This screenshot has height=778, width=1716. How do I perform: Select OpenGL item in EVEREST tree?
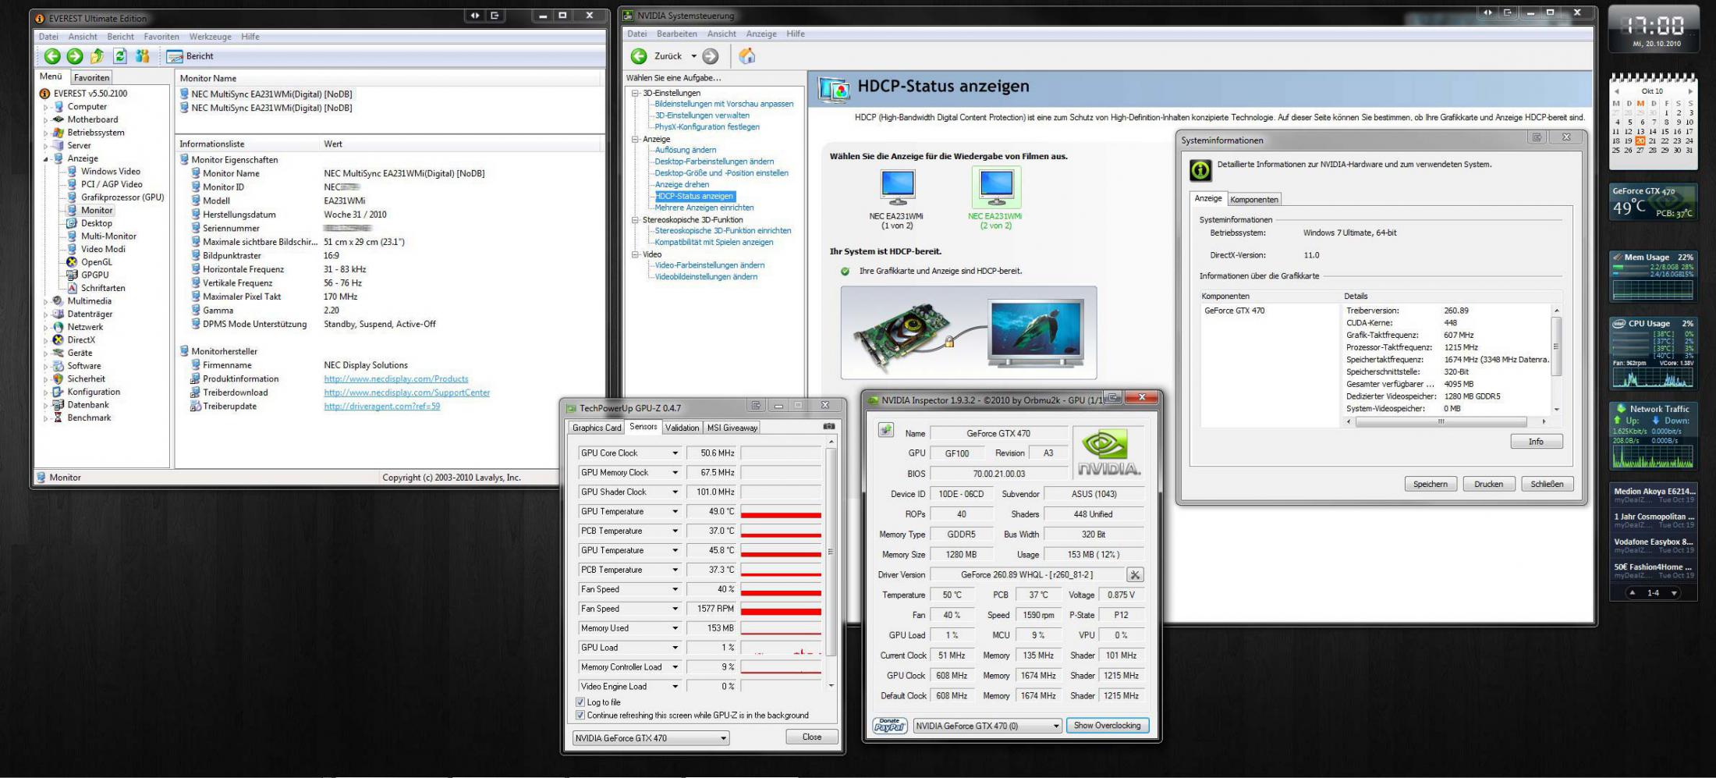96,262
